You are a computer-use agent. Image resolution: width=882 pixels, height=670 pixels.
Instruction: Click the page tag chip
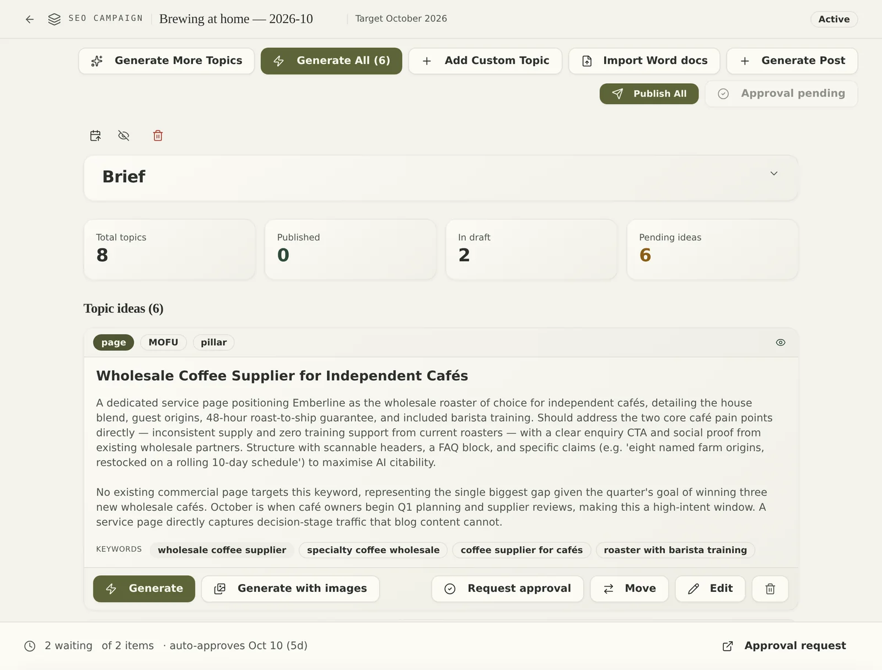point(114,342)
